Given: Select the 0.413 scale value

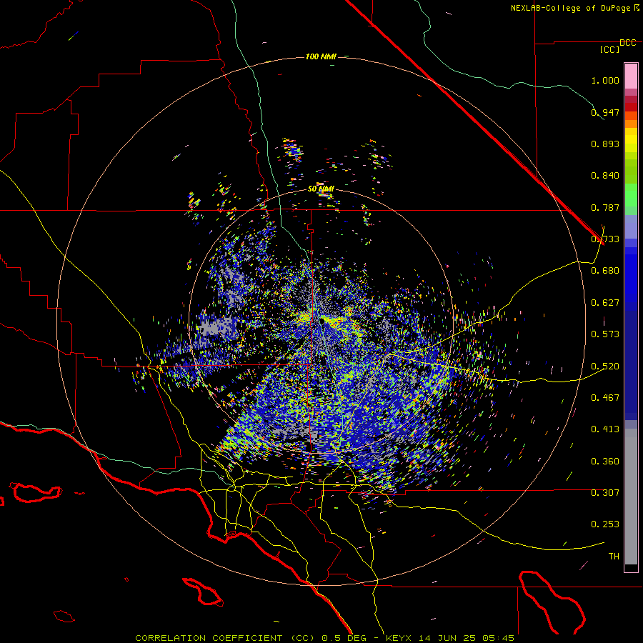Looking at the screenshot, I should click(x=605, y=429).
